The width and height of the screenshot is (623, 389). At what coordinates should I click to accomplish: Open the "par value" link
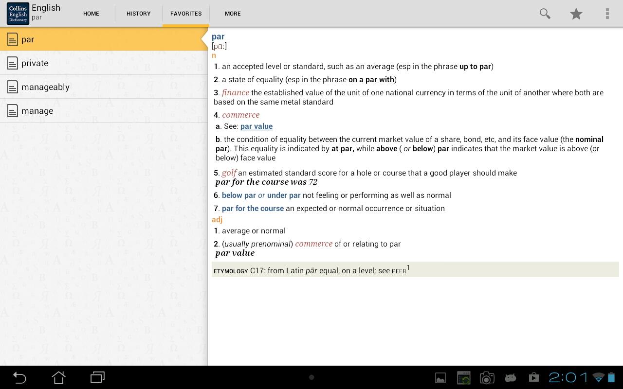coord(257,126)
